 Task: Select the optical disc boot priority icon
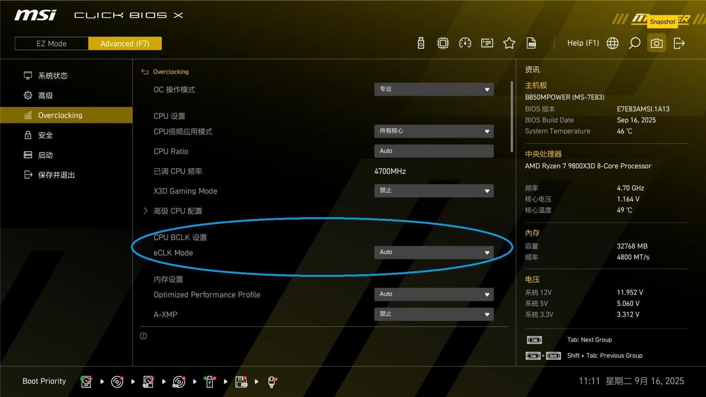click(x=117, y=382)
